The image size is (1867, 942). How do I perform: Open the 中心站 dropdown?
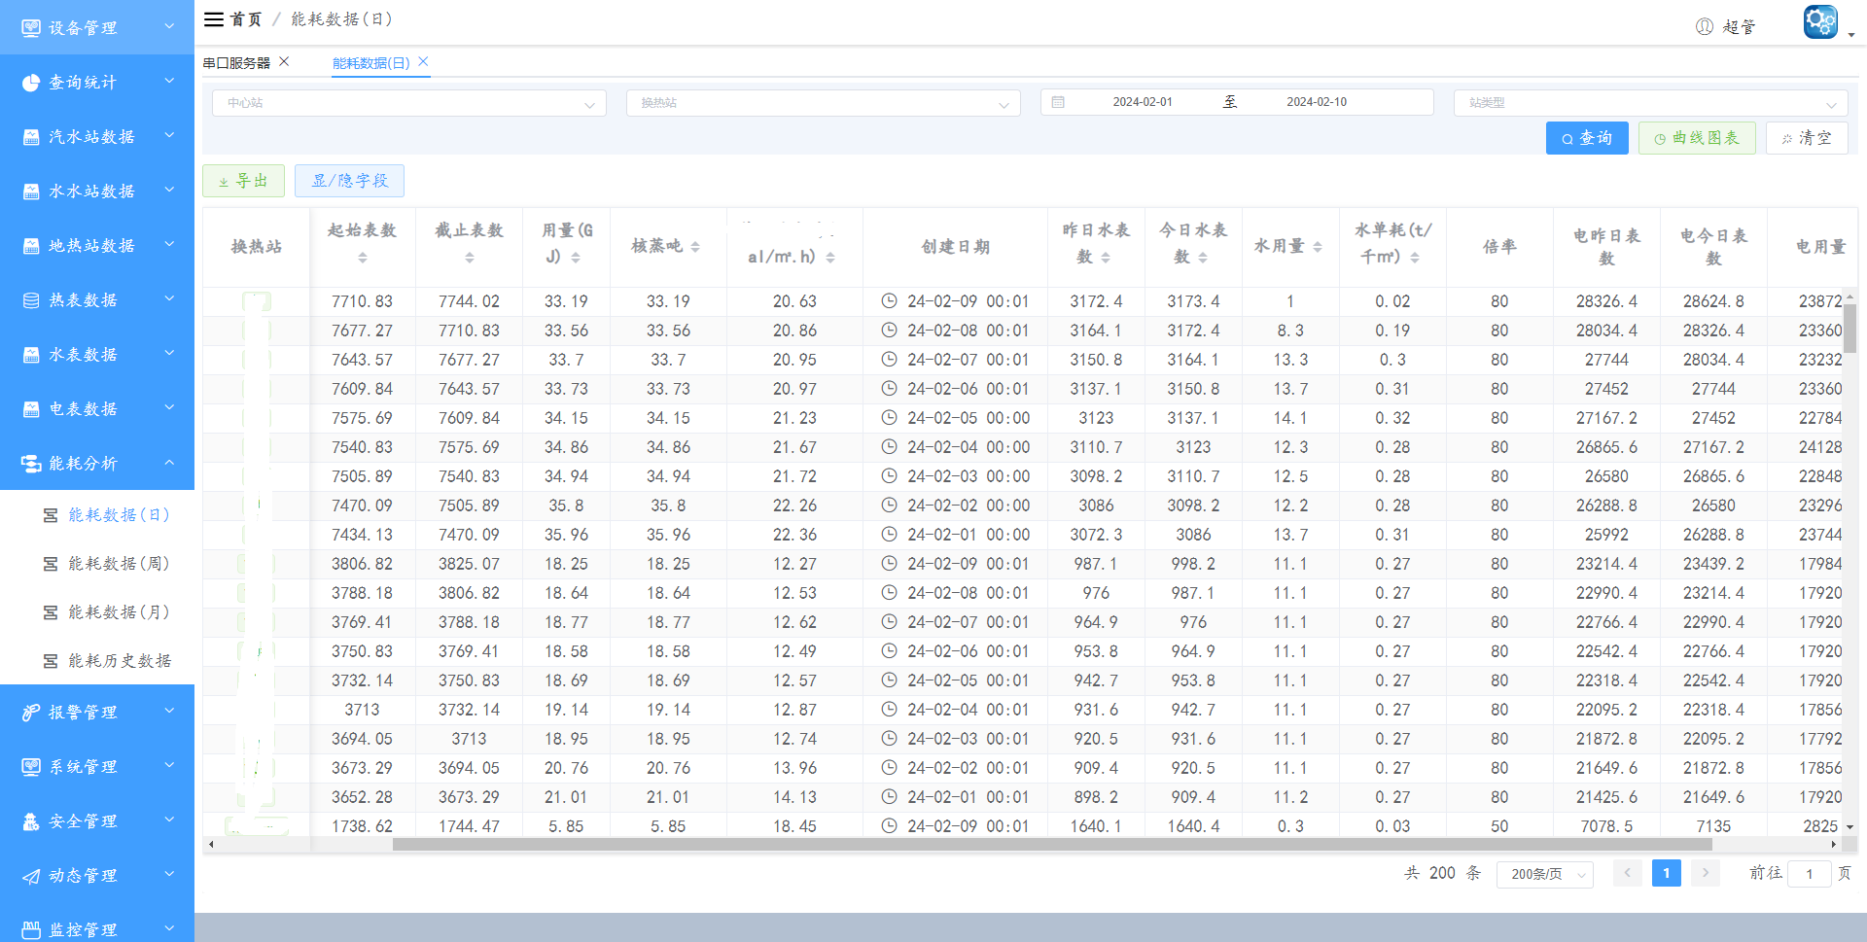[409, 103]
